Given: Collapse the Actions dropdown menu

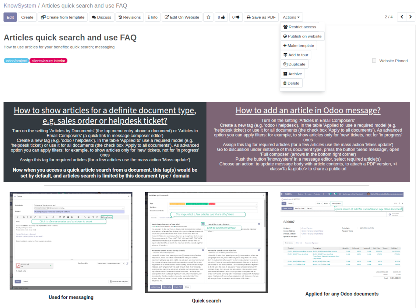Looking at the screenshot, I should click(291, 17).
